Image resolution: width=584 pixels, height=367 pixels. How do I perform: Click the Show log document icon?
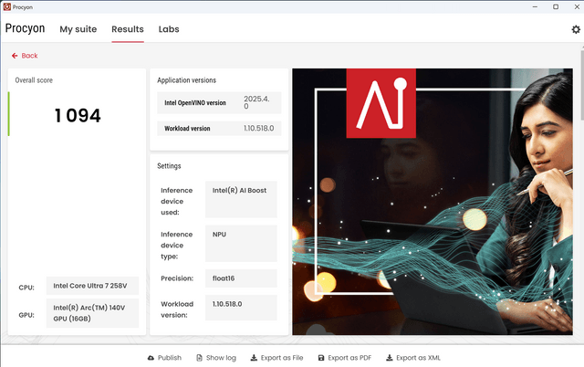[199, 358]
